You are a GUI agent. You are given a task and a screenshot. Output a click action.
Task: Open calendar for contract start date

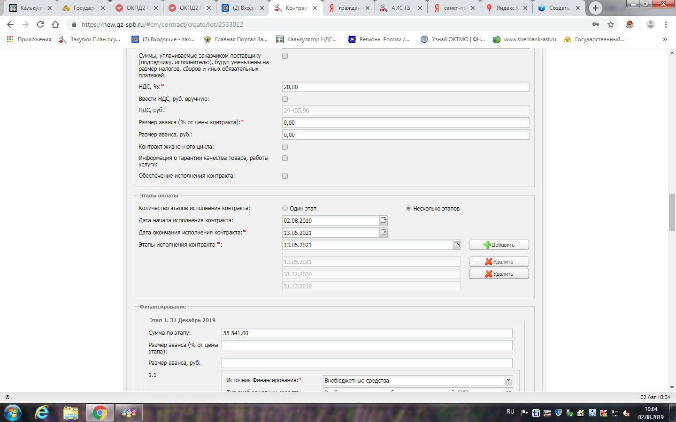pyautogui.click(x=384, y=220)
